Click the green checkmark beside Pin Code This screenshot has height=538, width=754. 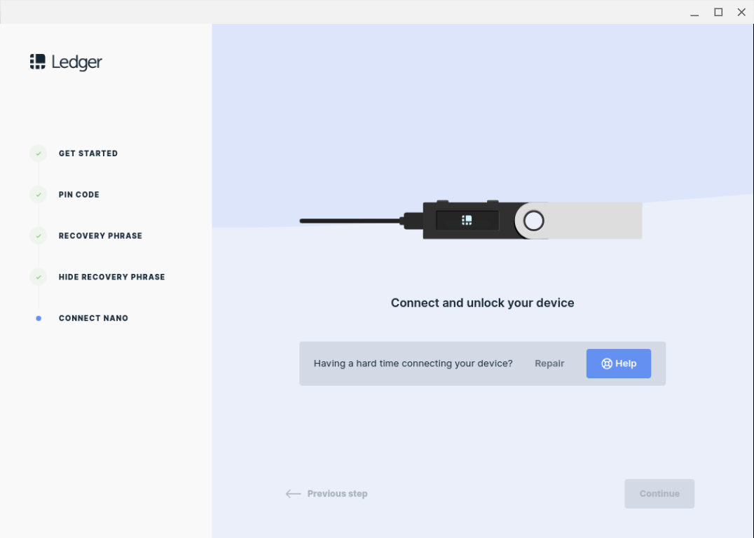tap(38, 194)
